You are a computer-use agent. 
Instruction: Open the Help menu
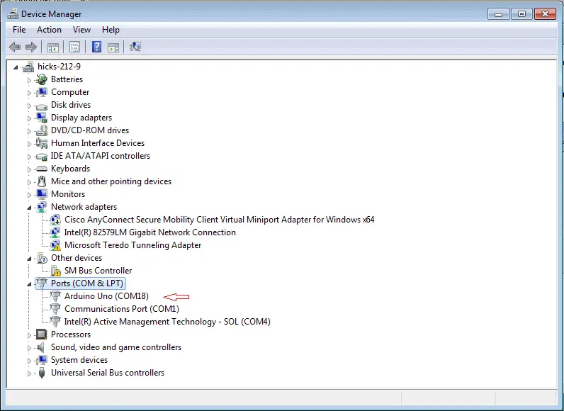pyautogui.click(x=111, y=30)
